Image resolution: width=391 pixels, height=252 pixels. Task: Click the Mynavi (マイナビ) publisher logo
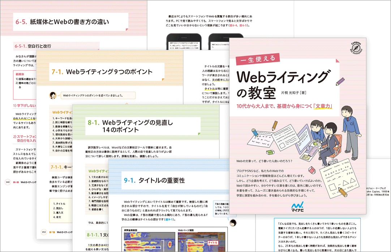tap(297, 206)
